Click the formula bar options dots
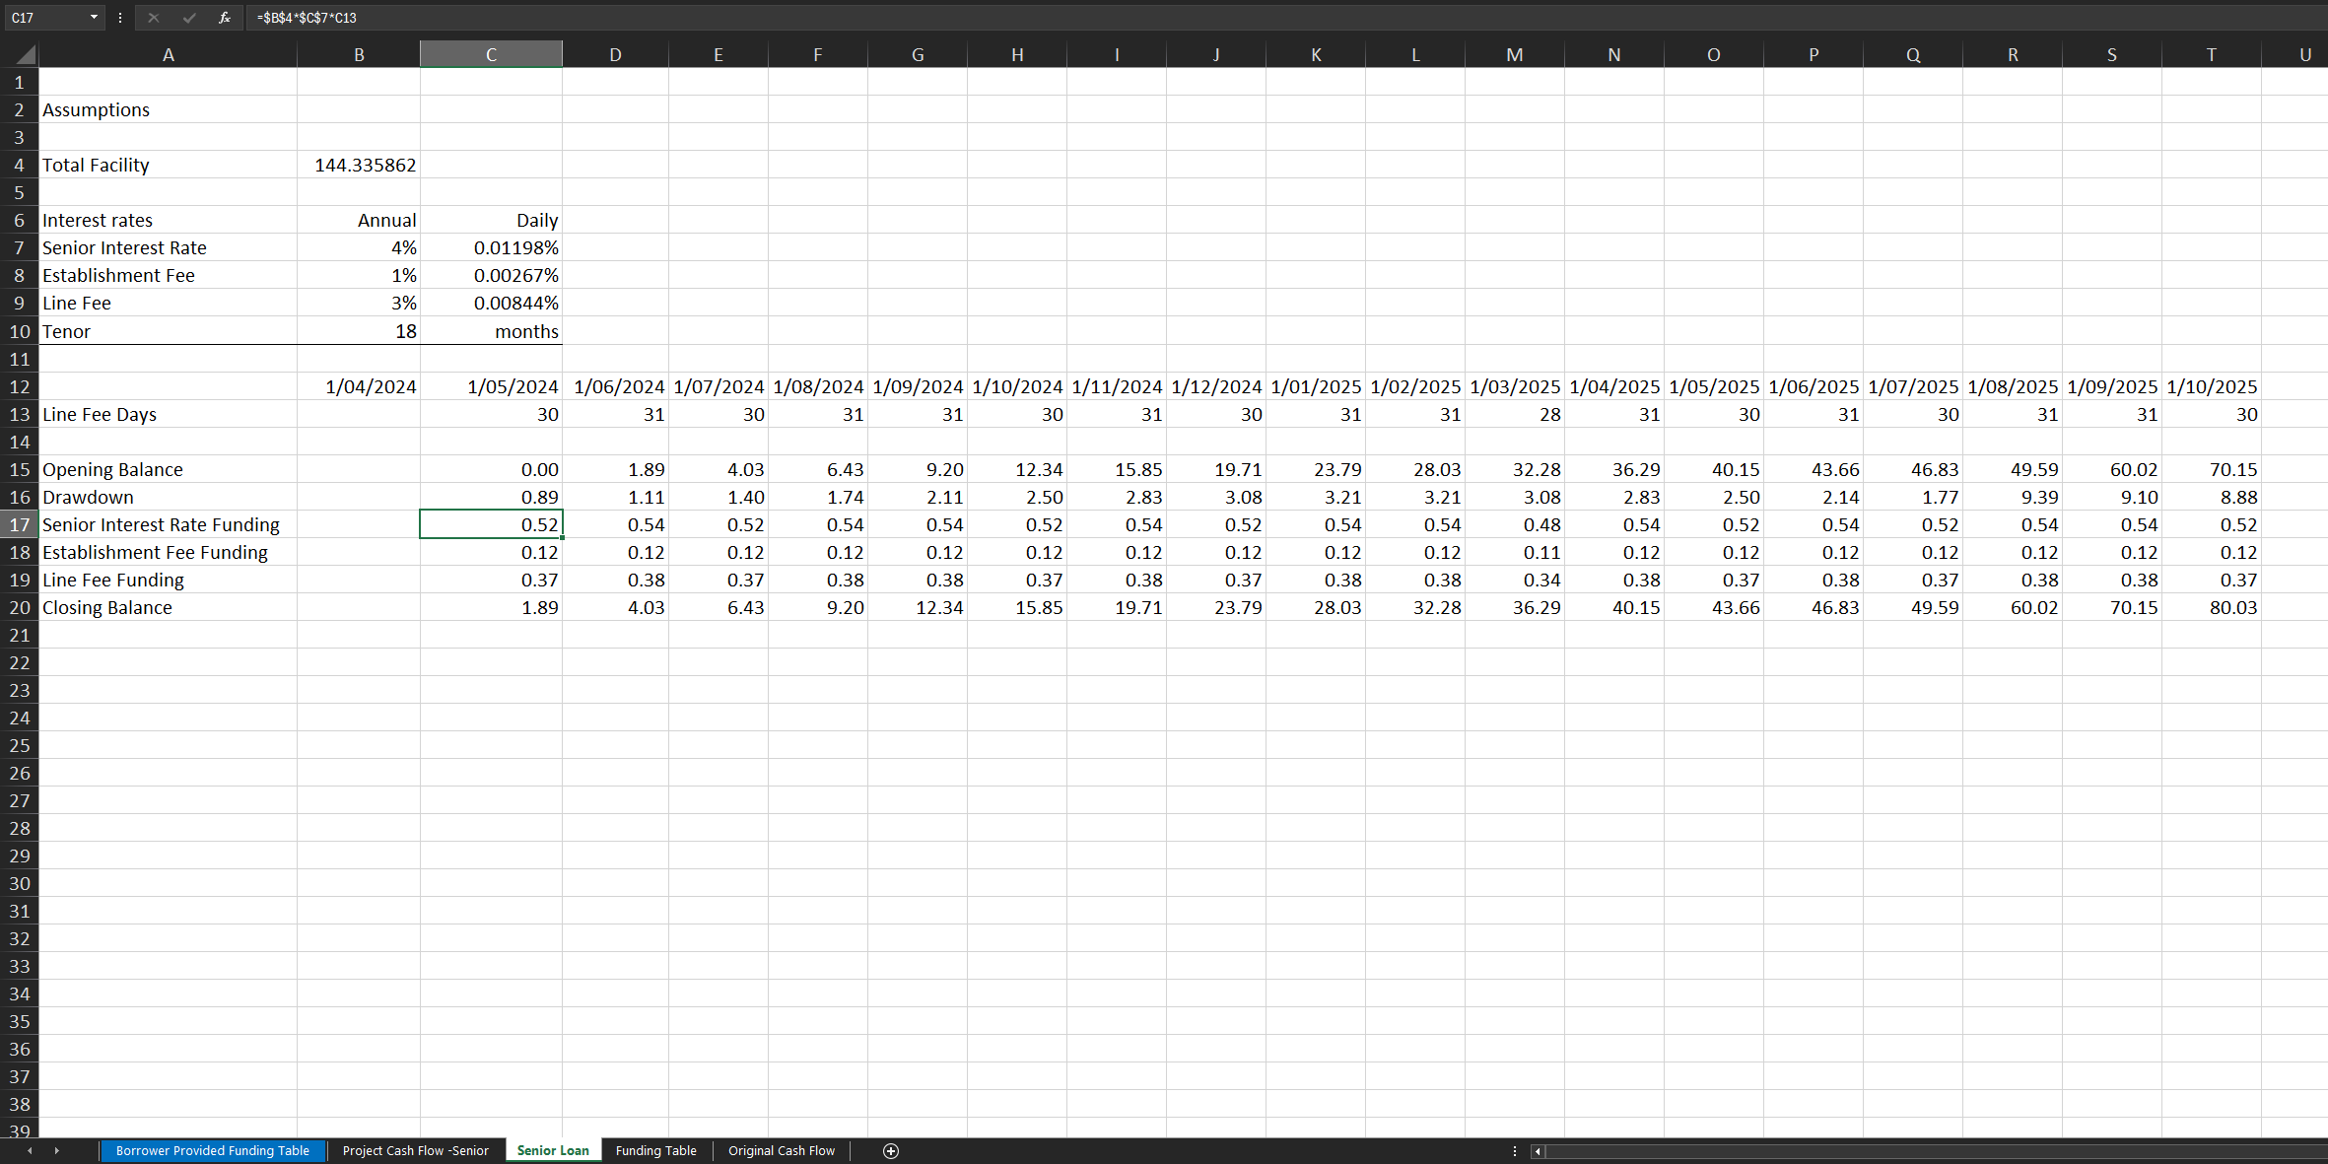The height and width of the screenshot is (1164, 2328). [x=120, y=18]
